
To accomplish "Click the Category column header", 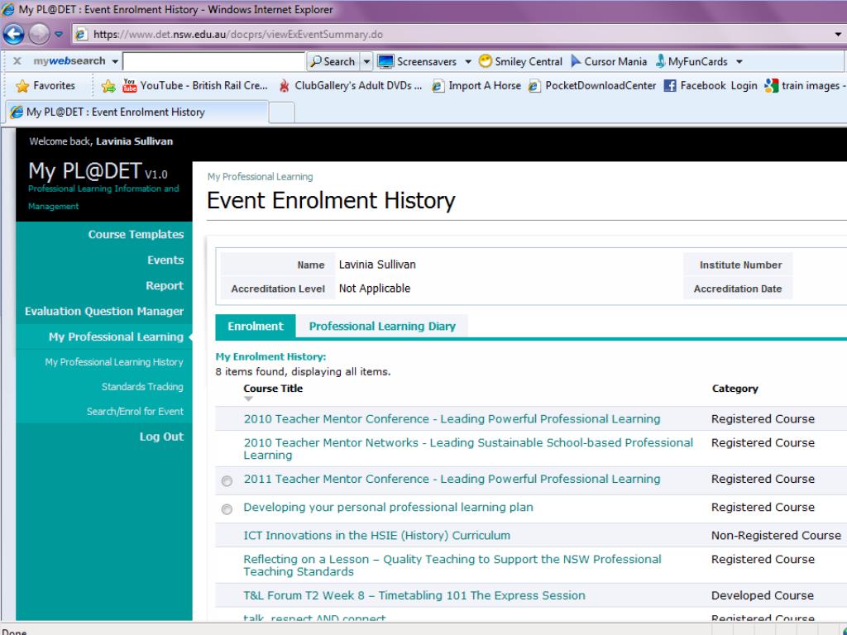I will [x=735, y=389].
